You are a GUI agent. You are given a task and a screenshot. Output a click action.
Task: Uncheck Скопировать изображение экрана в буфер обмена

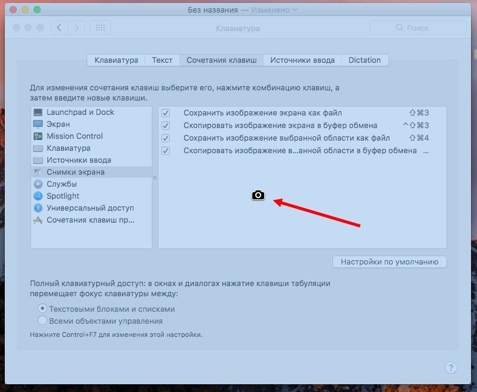point(166,126)
